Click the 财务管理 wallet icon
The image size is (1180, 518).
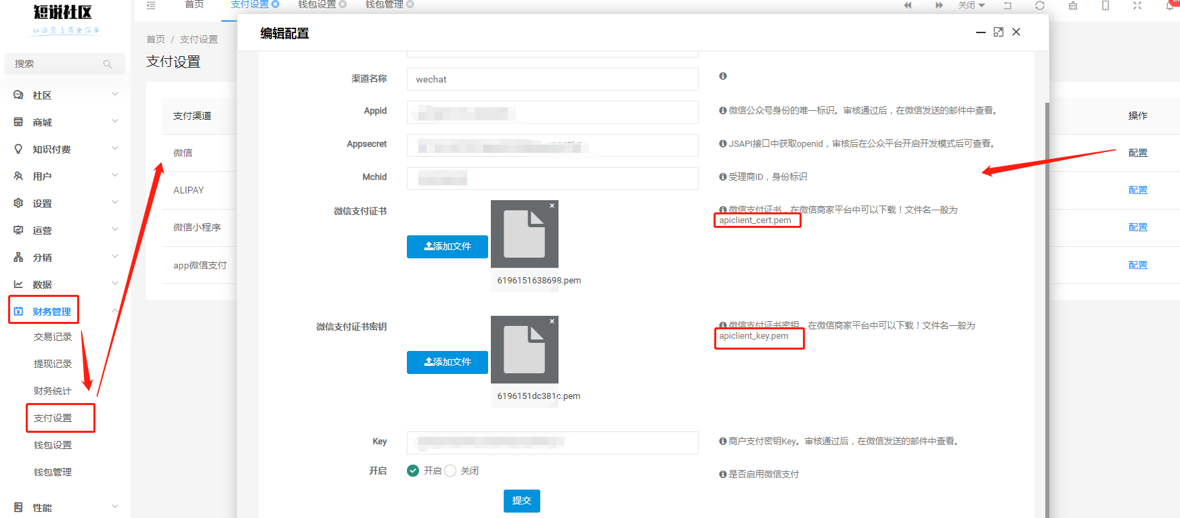(18, 311)
